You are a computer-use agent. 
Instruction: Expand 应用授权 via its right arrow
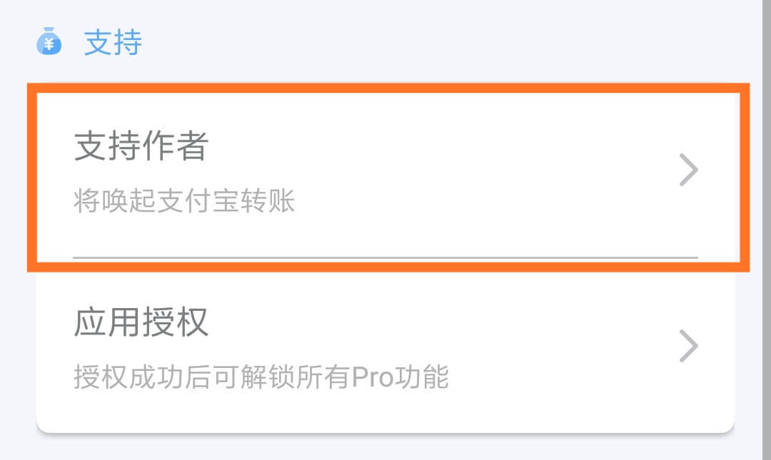pyautogui.click(x=688, y=346)
